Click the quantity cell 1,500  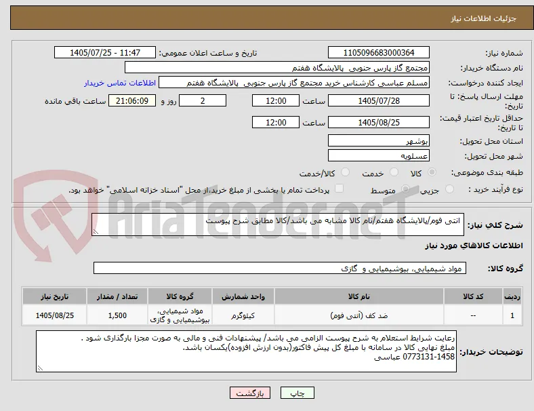117,315
